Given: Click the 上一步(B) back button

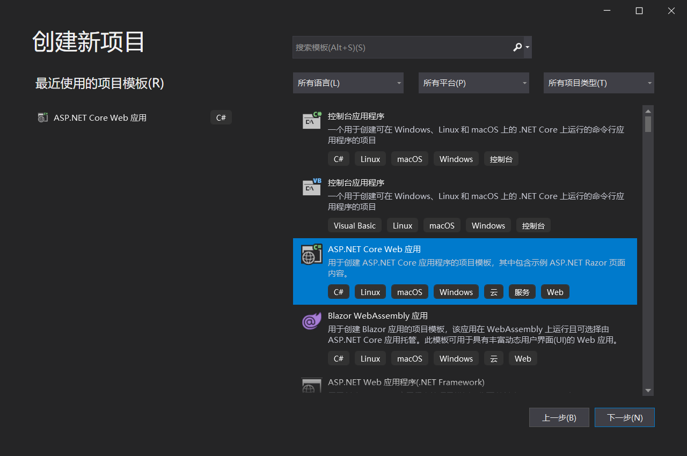Looking at the screenshot, I should 559,417.
